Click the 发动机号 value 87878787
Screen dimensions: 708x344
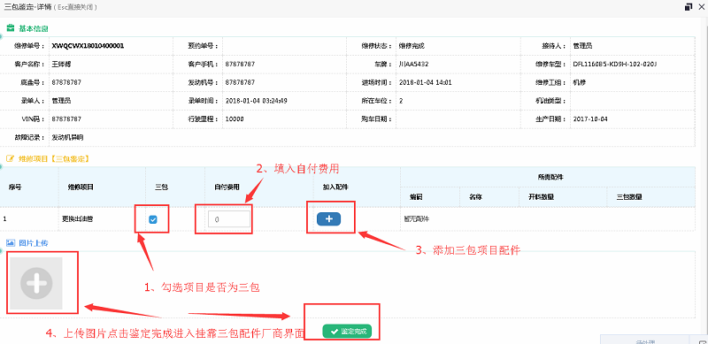pyautogui.click(x=240, y=82)
